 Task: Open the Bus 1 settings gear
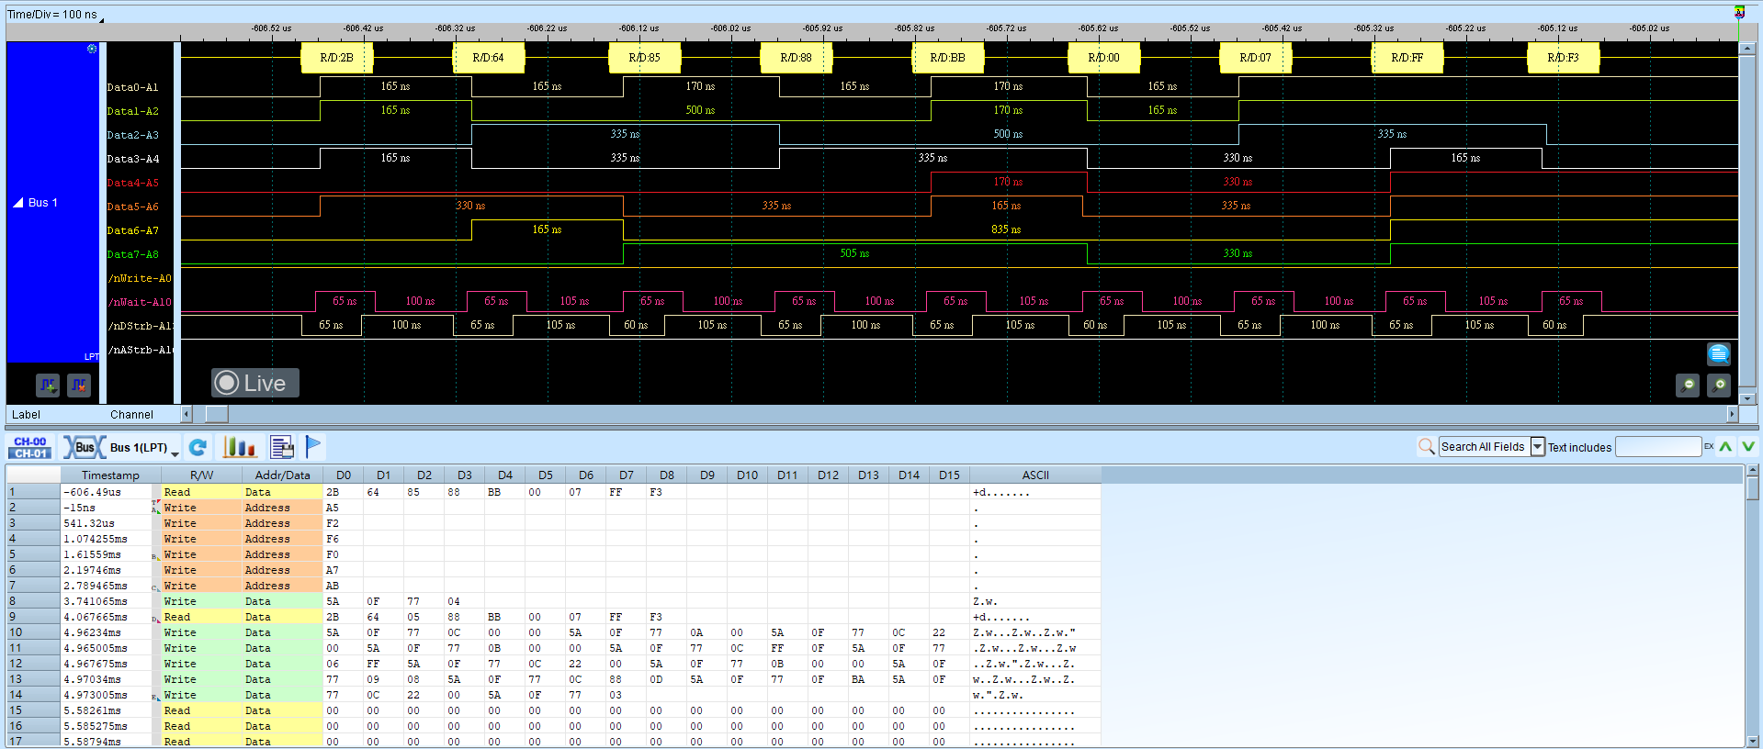[x=92, y=49]
